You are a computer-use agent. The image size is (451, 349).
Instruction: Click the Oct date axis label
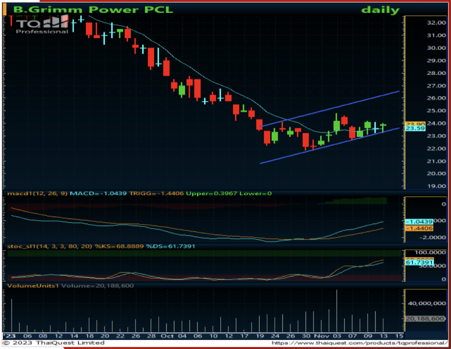(x=167, y=336)
